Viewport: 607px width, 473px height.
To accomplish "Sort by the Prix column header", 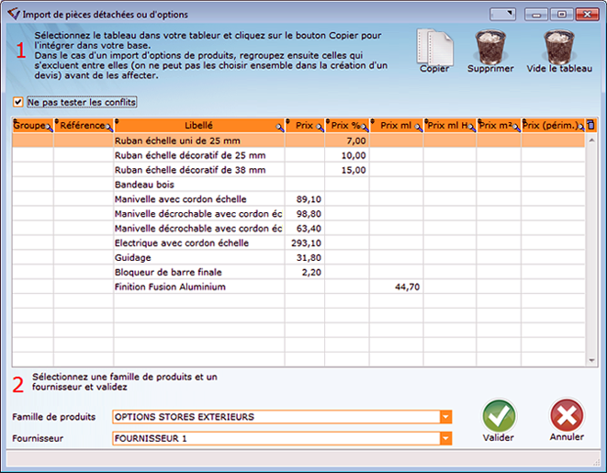I will pos(304,126).
